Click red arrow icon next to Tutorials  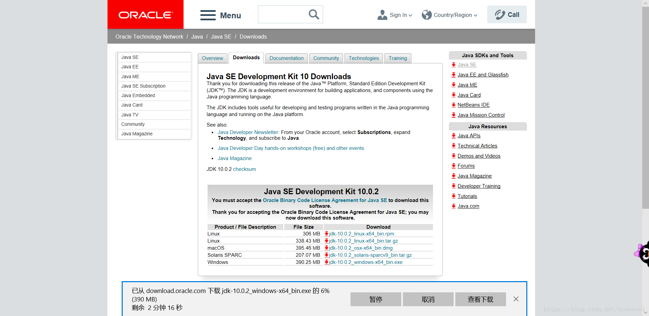click(x=454, y=196)
